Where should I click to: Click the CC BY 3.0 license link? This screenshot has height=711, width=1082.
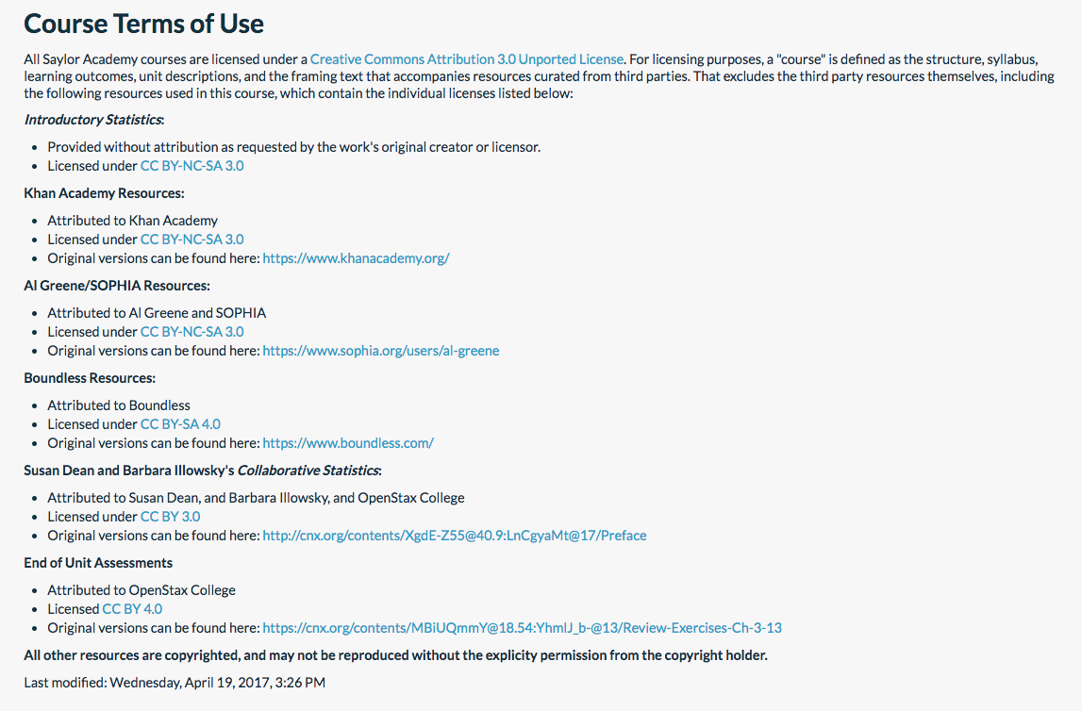coord(170,517)
